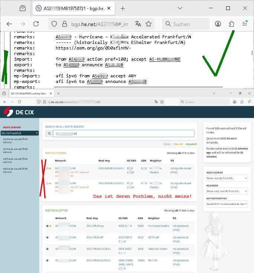Click the translate page icon in top address bar
This screenshot has height=273, width=254.
click(138, 24)
